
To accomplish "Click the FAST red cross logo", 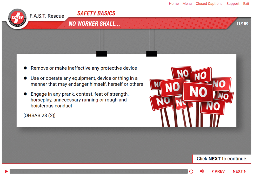I will [x=17, y=19].
